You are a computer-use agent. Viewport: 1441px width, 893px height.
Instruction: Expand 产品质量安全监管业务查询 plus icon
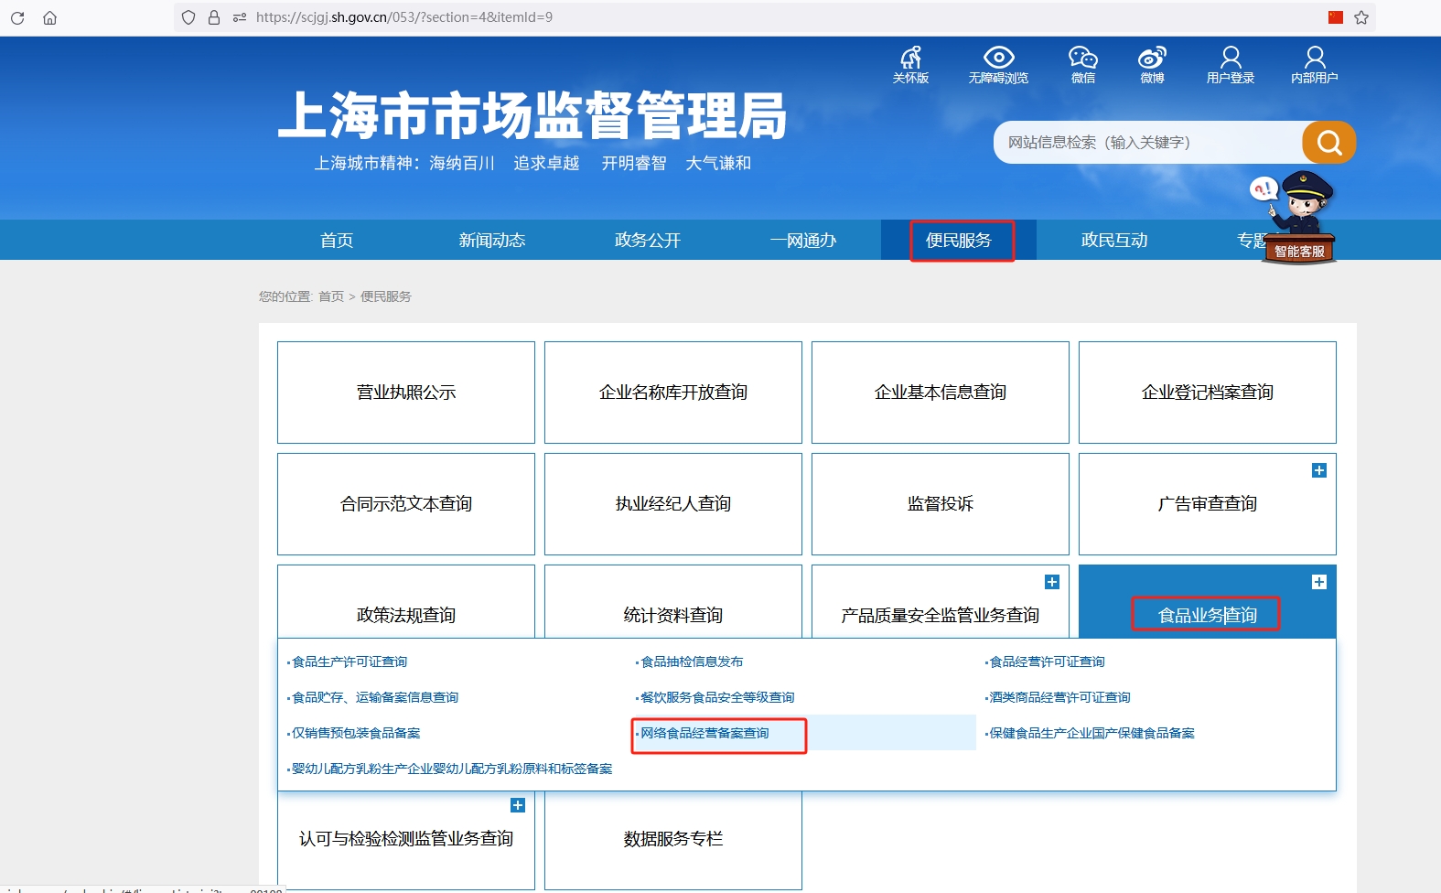tap(1051, 582)
